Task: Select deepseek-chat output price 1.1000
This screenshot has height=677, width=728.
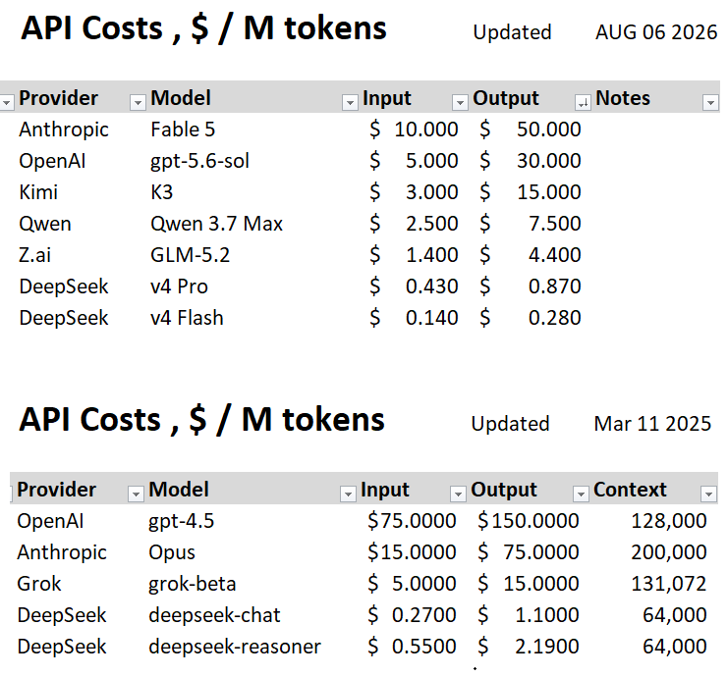Action: 529,615
